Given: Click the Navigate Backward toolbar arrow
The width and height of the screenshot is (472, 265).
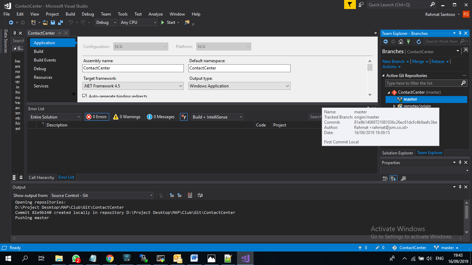Looking at the screenshot, I should coord(11,22).
